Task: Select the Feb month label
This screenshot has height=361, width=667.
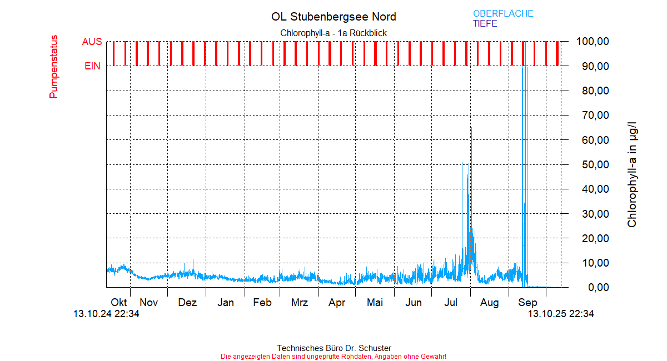Action: 262,303
